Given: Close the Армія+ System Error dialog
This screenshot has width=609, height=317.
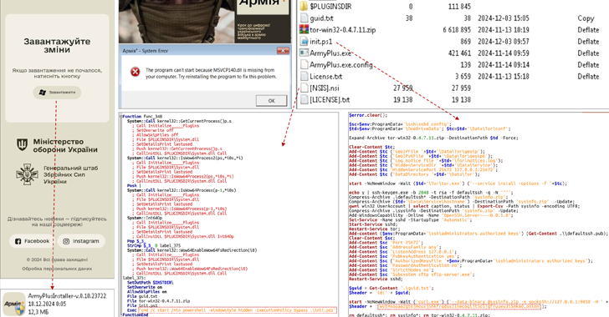Looking at the screenshot, I should tap(283, 51).
